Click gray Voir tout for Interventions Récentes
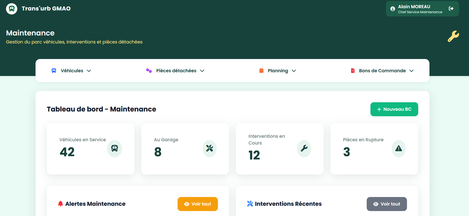This screenshot has width=469, height=216. [x=387, y=204]
